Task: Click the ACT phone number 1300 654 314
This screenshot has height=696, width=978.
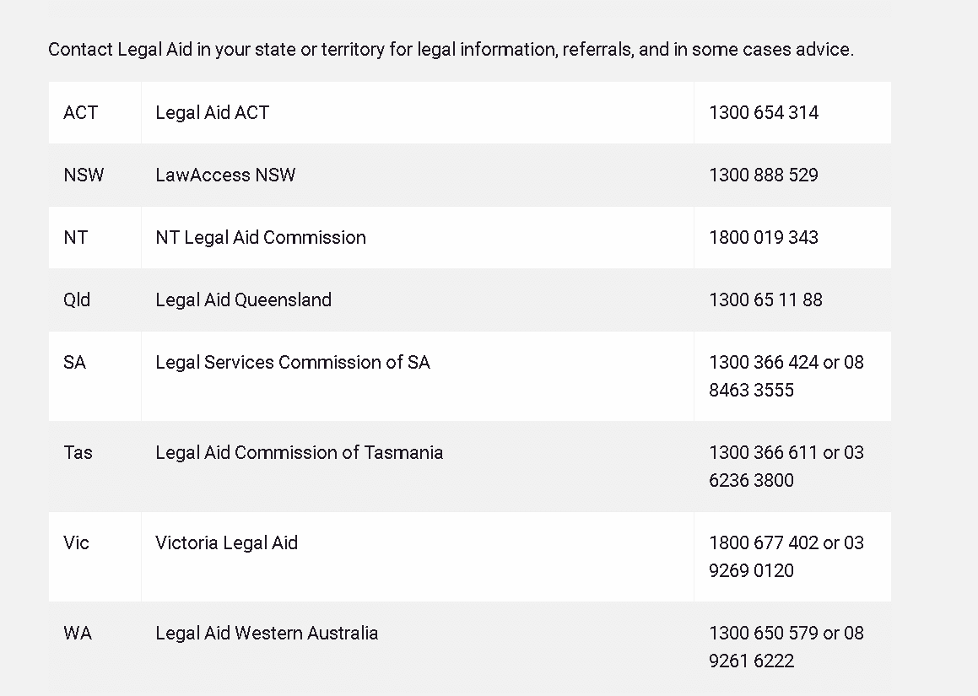Action: tap(764, 113)
